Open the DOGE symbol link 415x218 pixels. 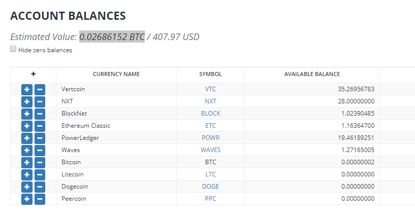tap(210, 187)
